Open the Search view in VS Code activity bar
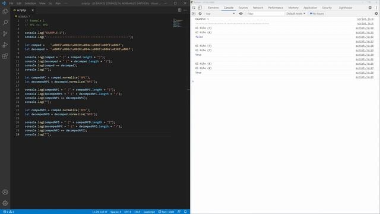Screen dimensions: 380x214 5,23
